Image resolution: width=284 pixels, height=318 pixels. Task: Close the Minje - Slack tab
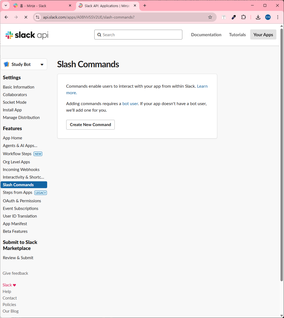coord(70,6)
